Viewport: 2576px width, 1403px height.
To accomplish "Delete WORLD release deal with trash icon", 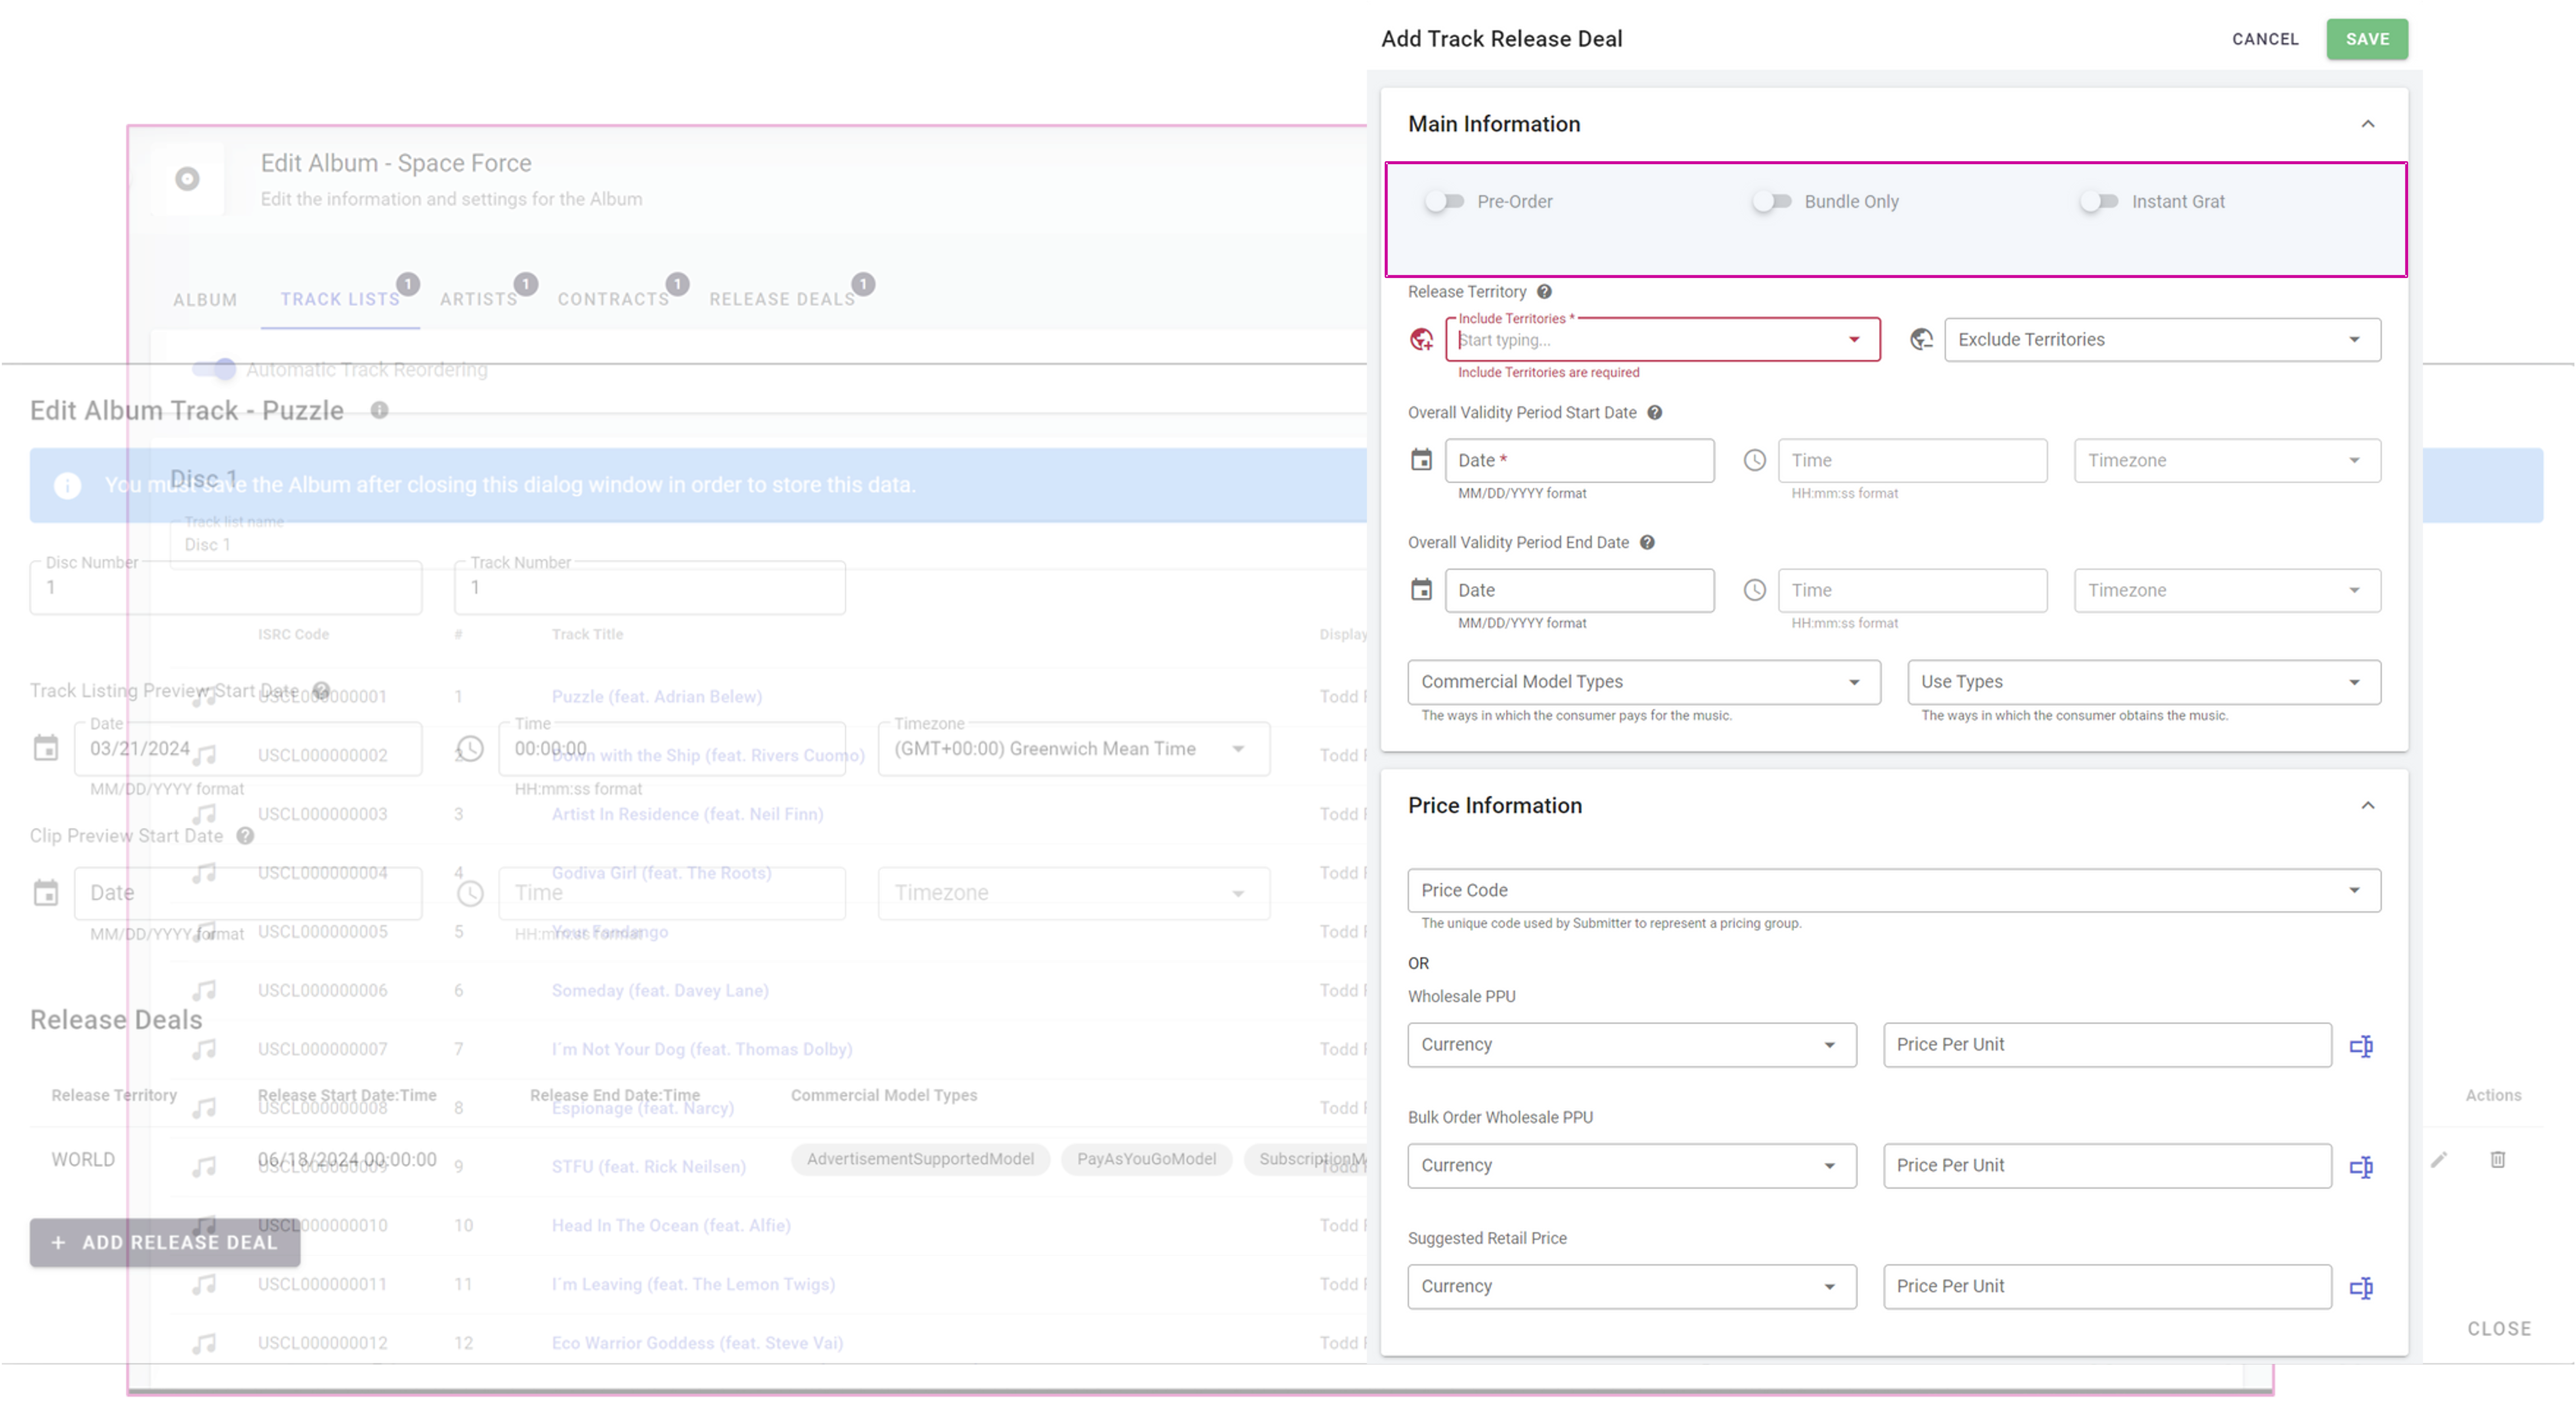I will [x=2497, y=1160].
